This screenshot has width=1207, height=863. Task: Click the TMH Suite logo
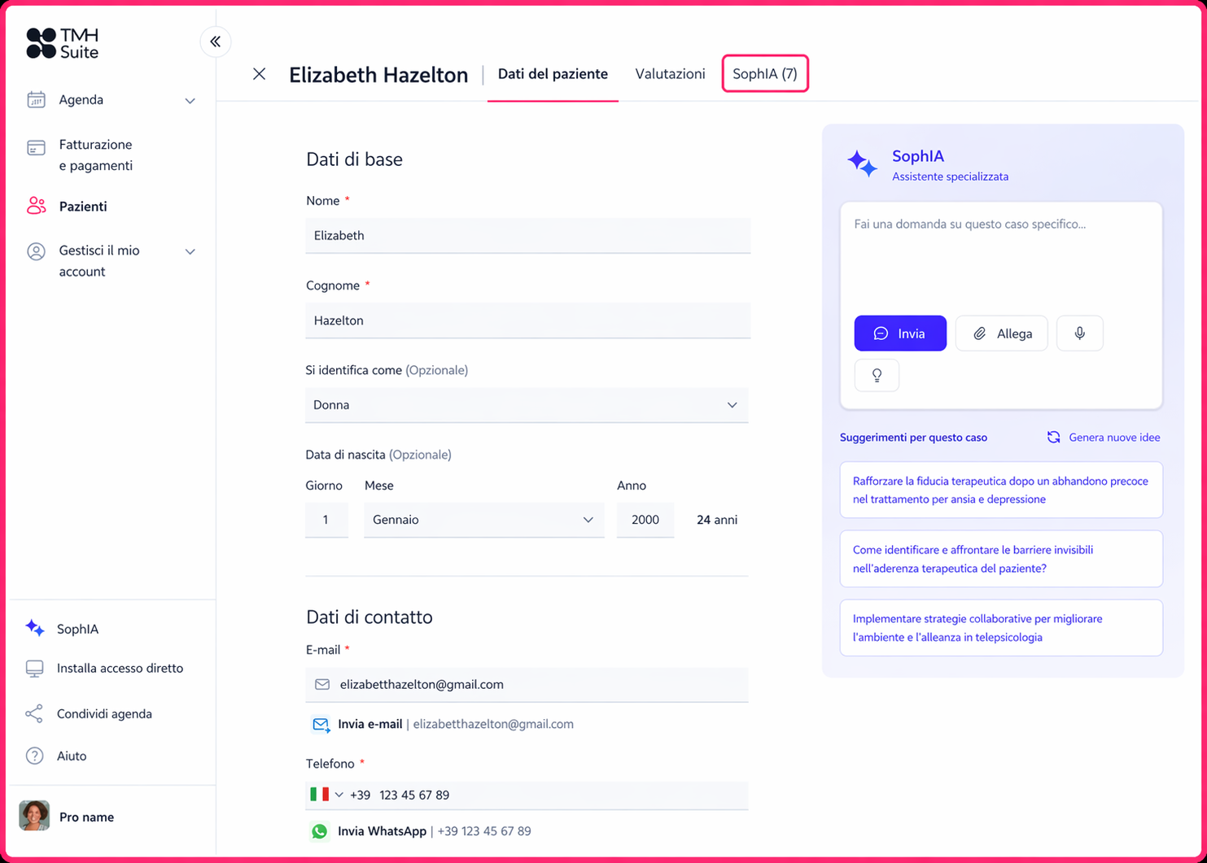pyautogui.click(x=63, y=44)
